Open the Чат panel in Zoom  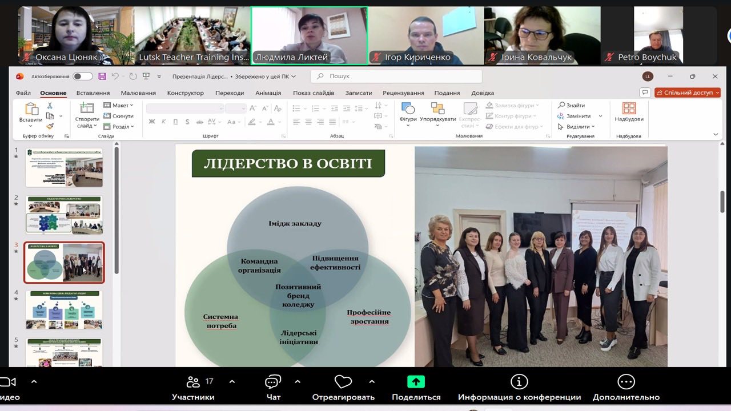coord(273,382)
